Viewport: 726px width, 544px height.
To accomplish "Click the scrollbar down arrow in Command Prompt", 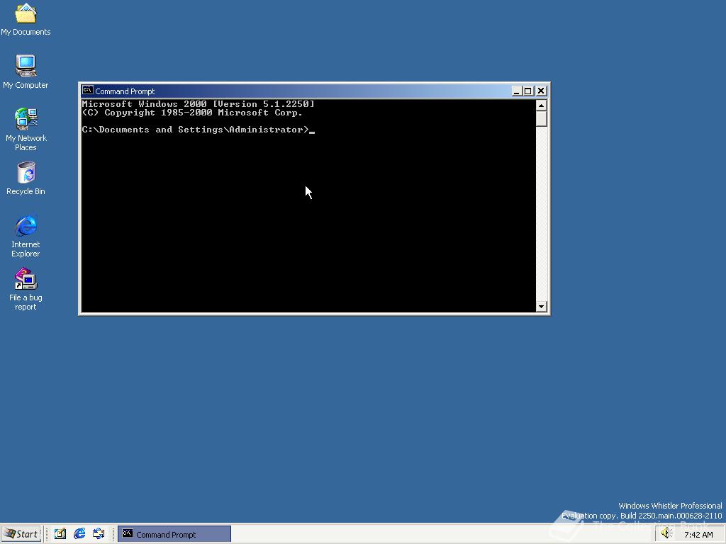I will (x=541, y=306).
